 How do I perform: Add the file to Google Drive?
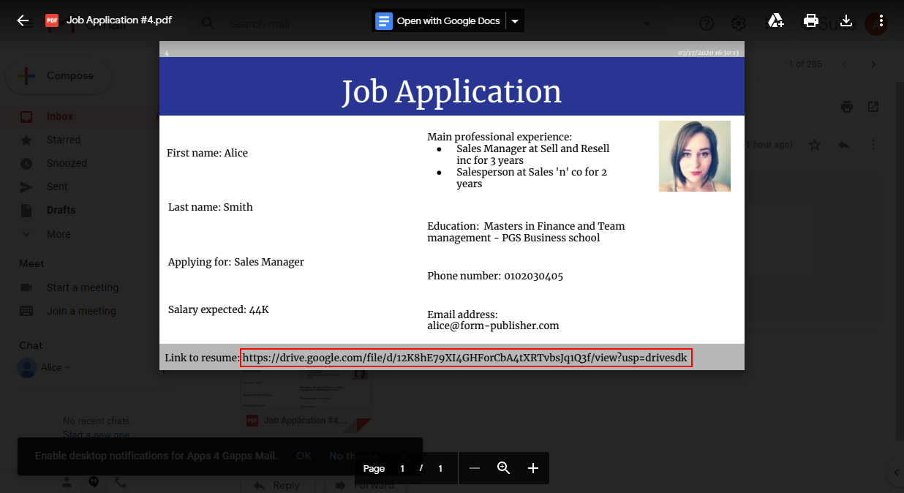tap(776, 20)
